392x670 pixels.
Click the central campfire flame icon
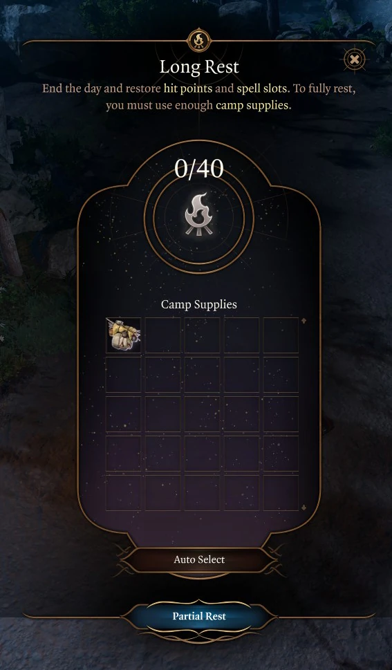click(x=199, y=214)
